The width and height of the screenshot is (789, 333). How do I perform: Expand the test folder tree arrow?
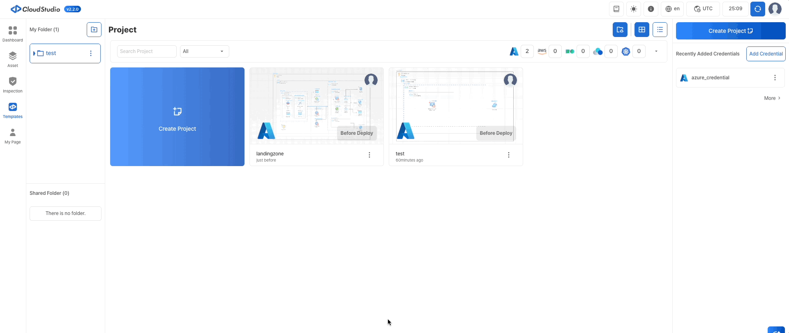(34, 53)
